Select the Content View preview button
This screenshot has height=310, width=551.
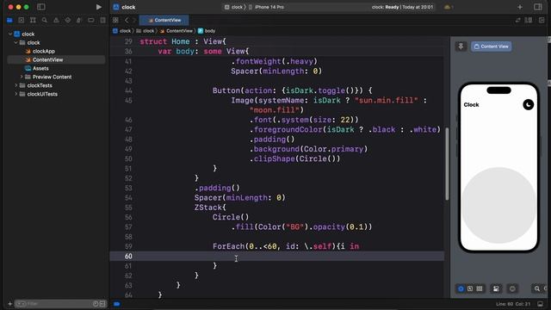pos(492,46)
